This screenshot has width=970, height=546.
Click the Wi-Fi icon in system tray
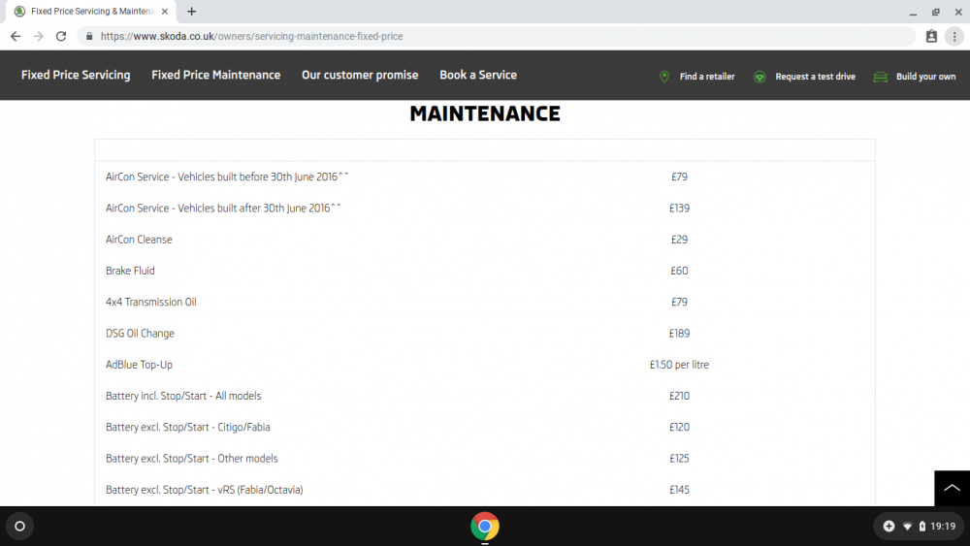click(x=908, y=527)
